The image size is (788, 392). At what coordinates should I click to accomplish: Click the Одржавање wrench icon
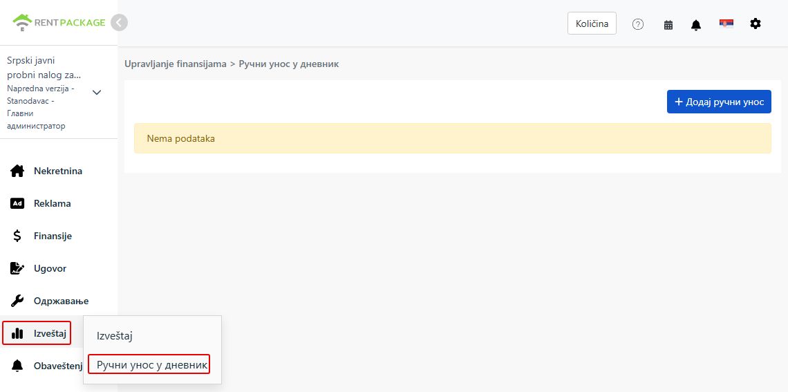[x=17, y=301]
